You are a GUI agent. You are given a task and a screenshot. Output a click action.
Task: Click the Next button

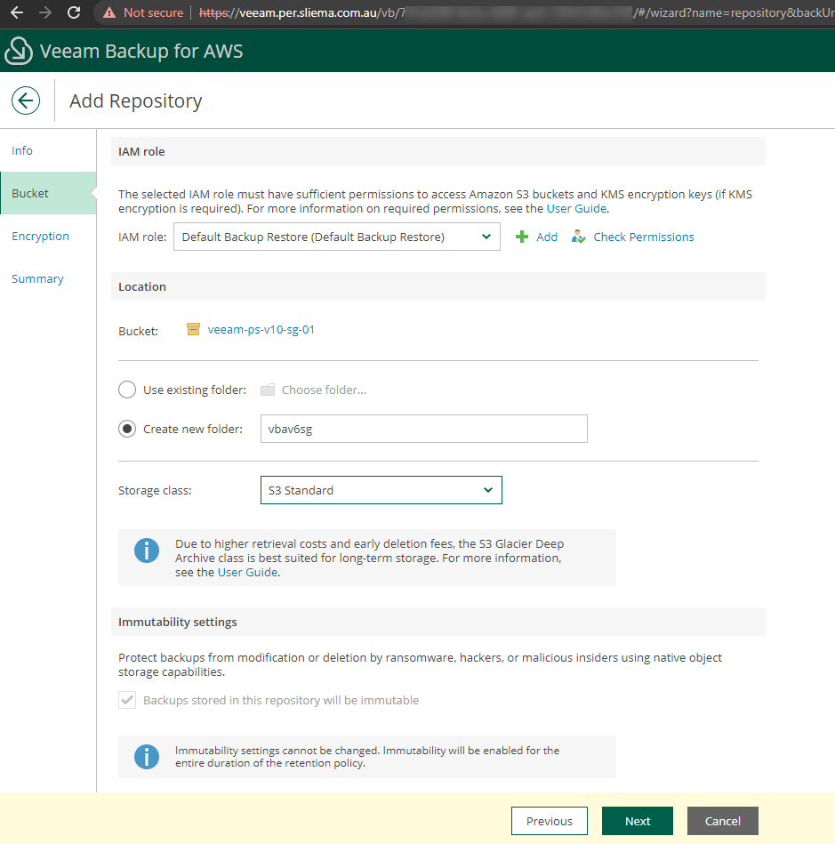coord(638,821)
